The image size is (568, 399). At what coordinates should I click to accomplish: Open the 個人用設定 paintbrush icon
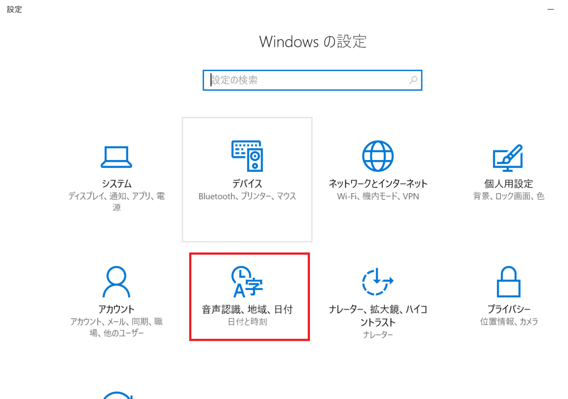(509, 158)
